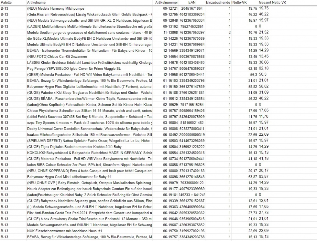Select the BIBS Colour Schnuller 2er-Pack cell
The height and width of the screenshot is (241, 317).
(x=89, y=165)
